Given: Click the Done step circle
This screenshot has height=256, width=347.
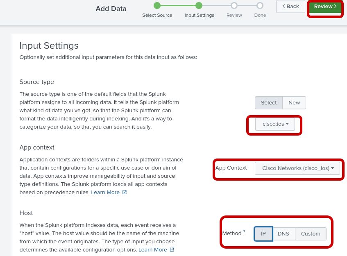Looking at the screenshot, I should (x=260, y=6).
